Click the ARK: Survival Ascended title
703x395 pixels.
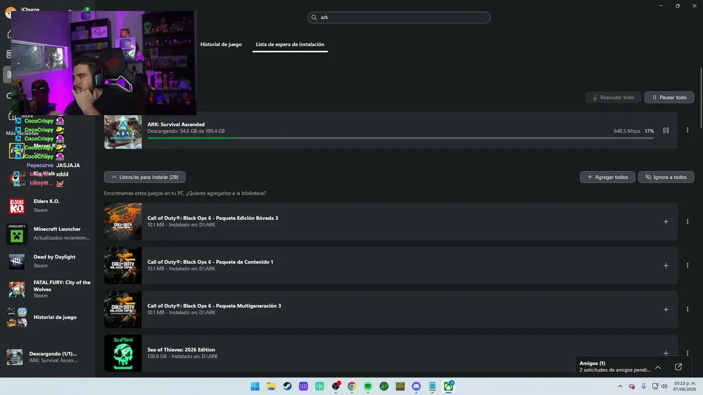[176, 125]
